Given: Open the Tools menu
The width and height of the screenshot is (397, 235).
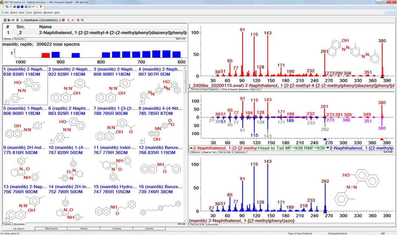Looking at the screenshot, I should [x=29, y=12].
